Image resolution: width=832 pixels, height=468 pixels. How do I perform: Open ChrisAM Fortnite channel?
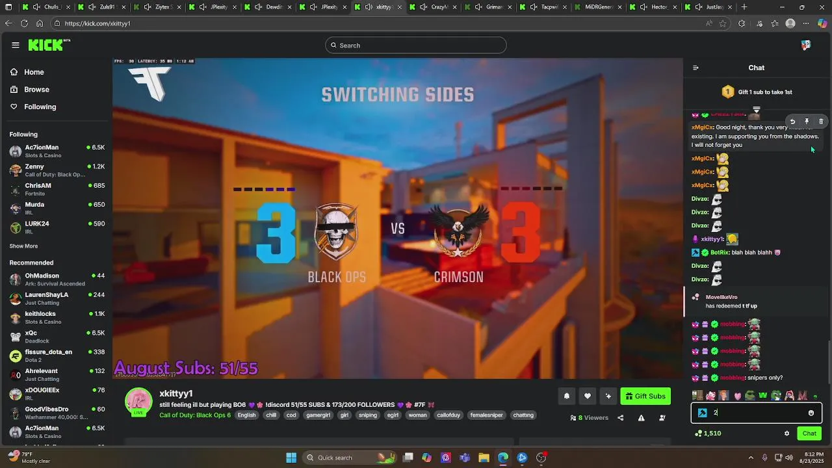[x=57, y=189]
